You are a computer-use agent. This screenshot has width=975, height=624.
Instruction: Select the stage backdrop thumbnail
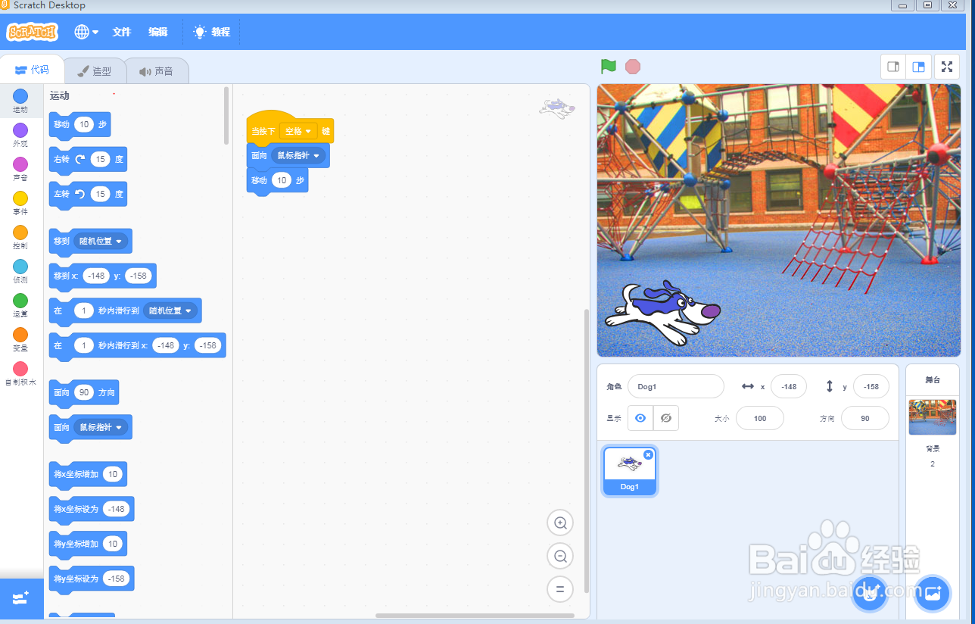coord(933,417)
